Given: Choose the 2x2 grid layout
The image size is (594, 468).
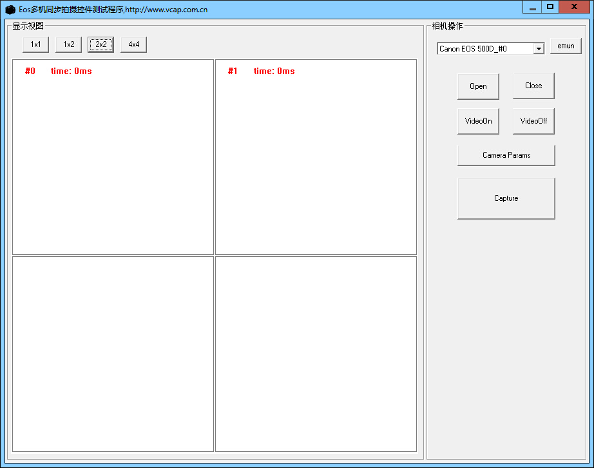Looking at the screenshot, I should point(101,44).
